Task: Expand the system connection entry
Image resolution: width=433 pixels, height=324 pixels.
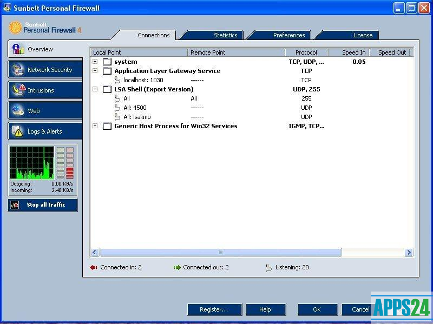Action: click(95, 62)
